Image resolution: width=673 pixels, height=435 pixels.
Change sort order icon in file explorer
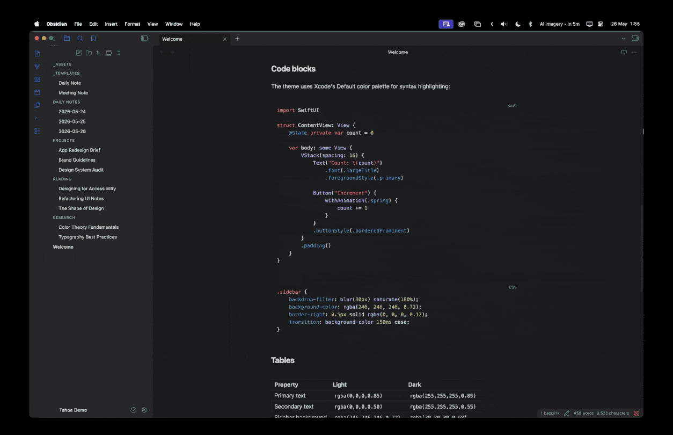(x=99, y=53)
